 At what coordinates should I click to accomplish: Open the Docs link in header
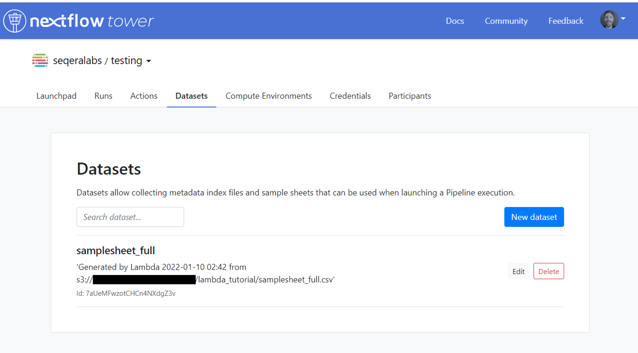[455, 21]
